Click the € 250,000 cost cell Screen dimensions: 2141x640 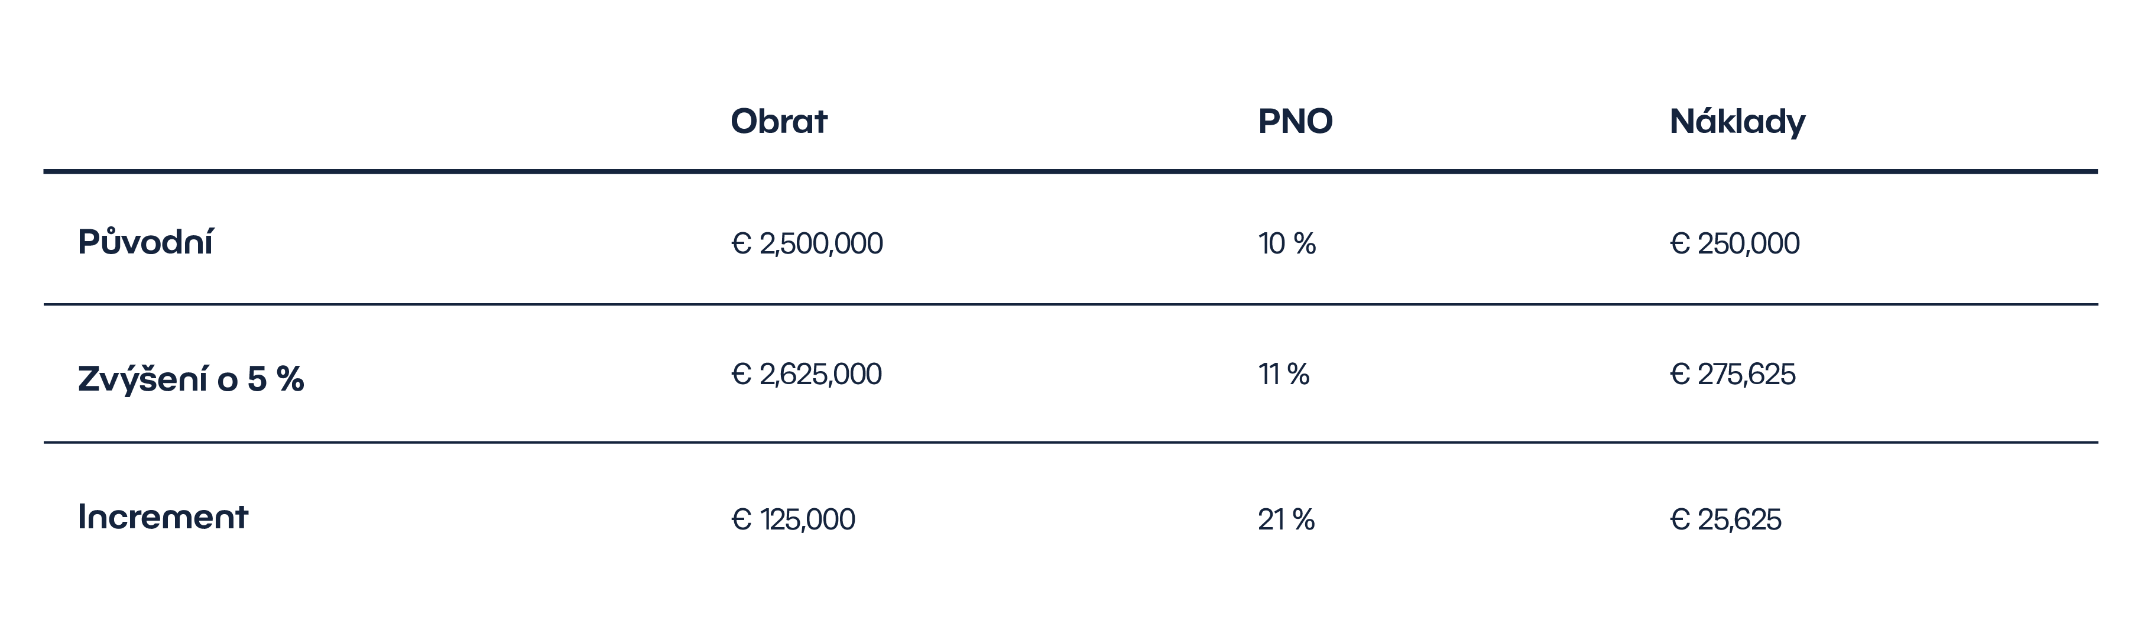click(1734, 243)
